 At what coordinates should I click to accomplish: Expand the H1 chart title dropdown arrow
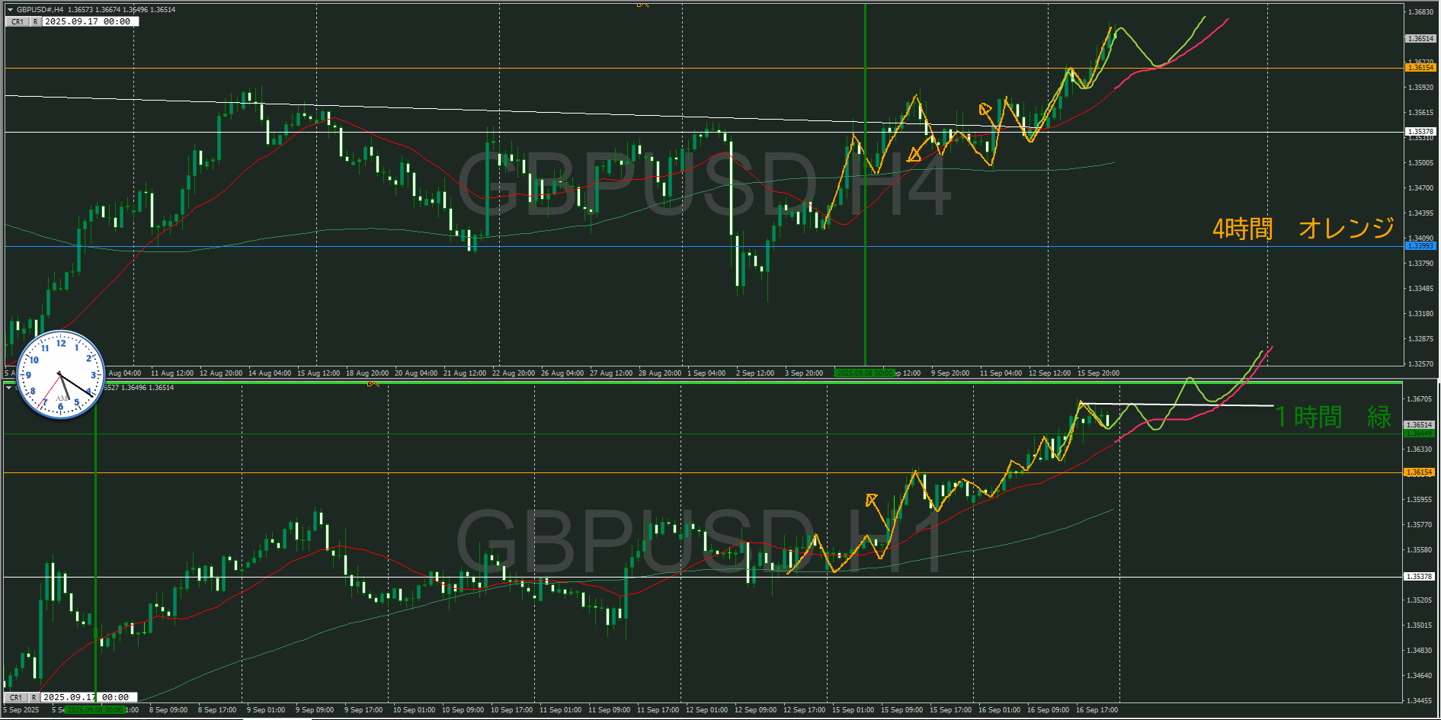10,388
